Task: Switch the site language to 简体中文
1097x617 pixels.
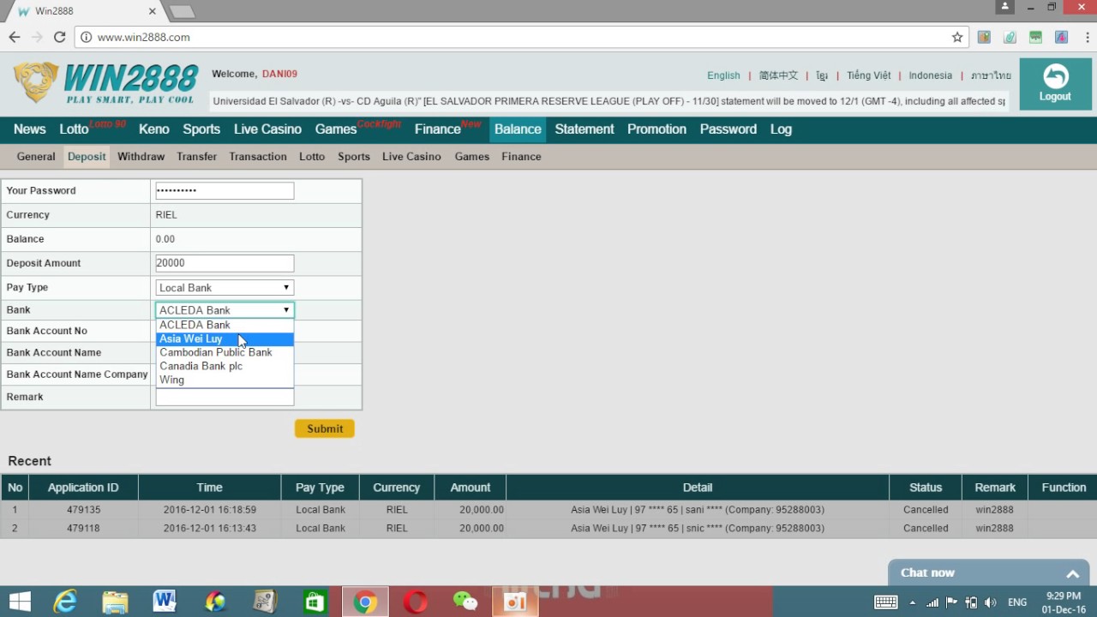Action: 778,75
